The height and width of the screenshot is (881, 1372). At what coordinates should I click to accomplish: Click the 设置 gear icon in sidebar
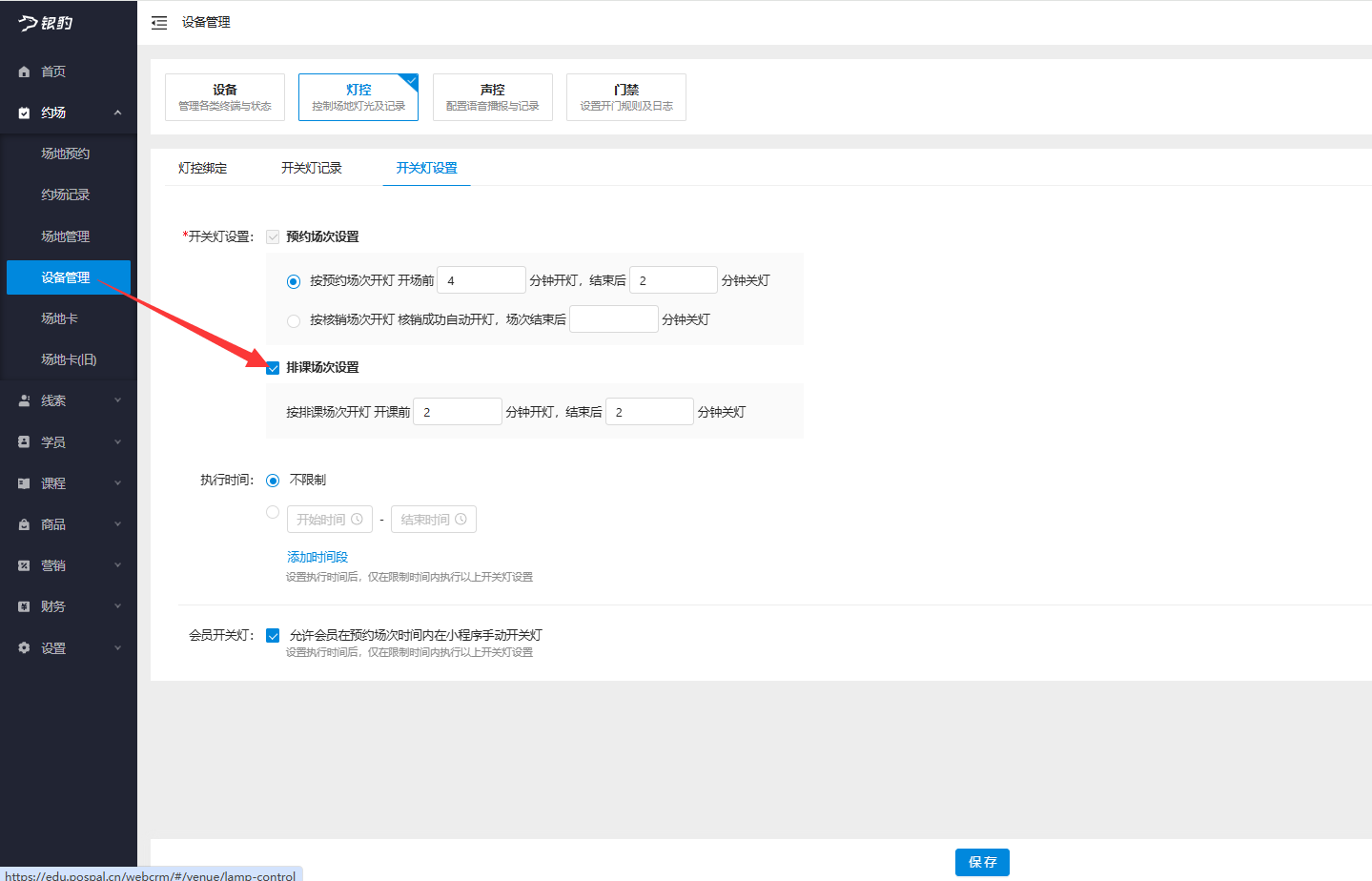pyautogui.click(x=24, y=648)
